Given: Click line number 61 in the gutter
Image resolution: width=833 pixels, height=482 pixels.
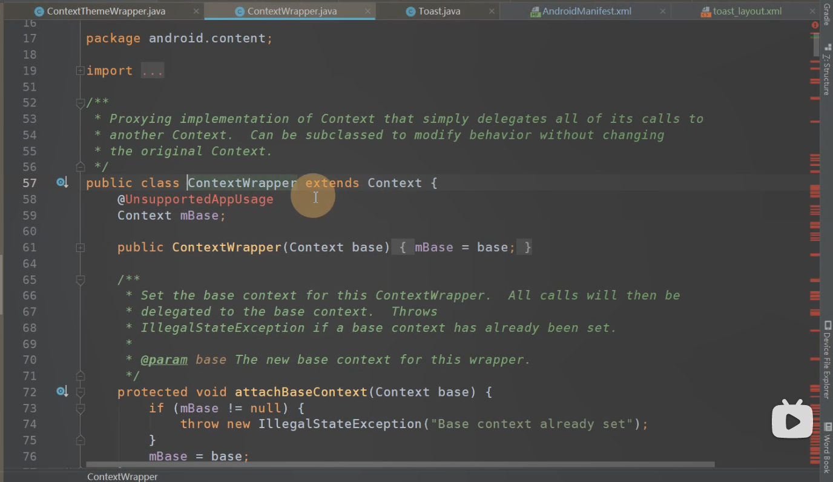Looking at the screenshot, I should [29, 247].
